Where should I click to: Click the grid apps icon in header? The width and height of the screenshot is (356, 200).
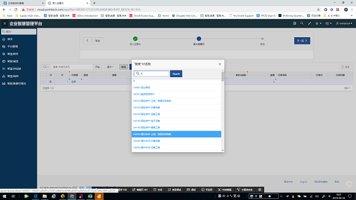tap(294, 23)
